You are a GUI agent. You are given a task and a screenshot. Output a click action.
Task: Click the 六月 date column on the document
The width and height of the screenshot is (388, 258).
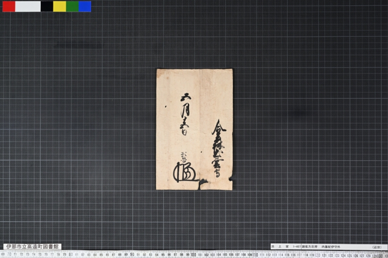tap(185, 114)
